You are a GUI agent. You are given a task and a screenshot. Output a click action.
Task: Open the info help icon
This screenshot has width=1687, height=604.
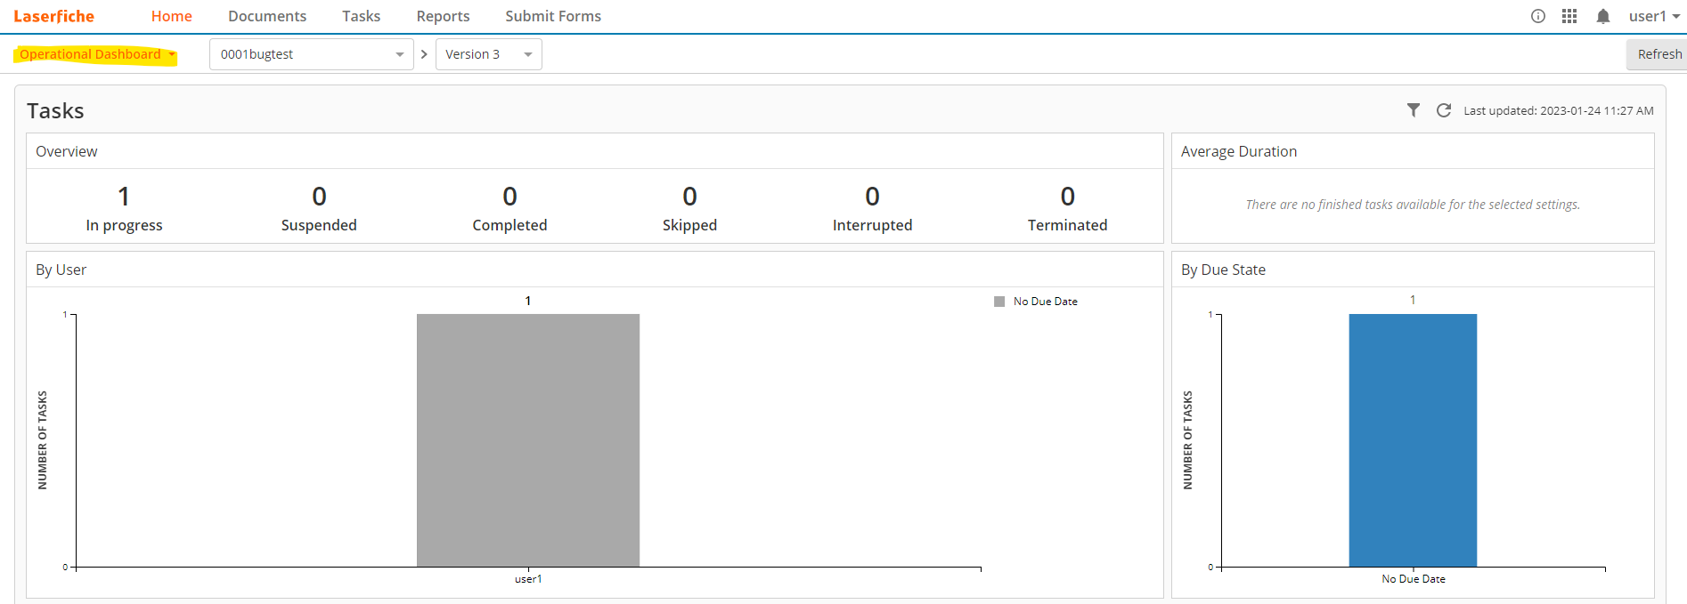coord(1538,16)
